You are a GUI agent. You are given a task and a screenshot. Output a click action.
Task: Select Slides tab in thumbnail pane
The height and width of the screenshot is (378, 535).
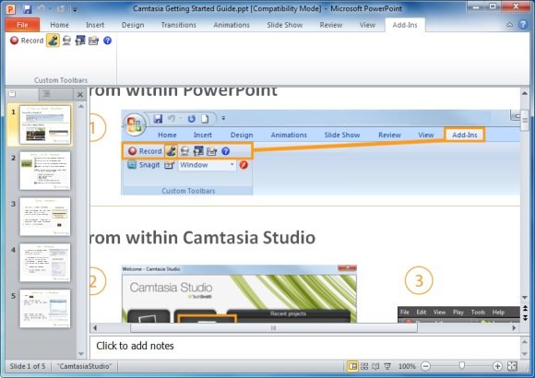[x=12, y=94]
